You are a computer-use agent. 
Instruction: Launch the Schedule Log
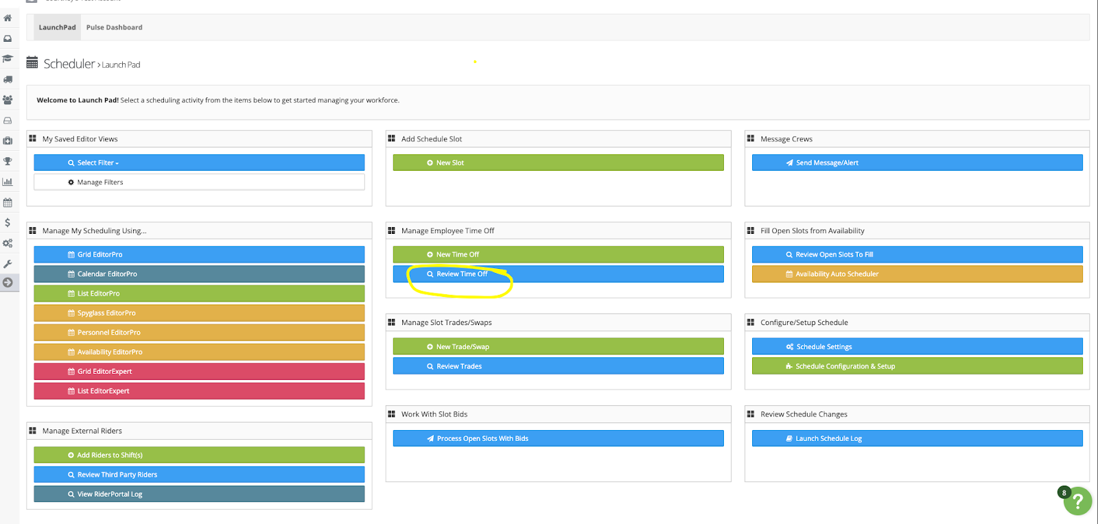(x=917, y=439)
